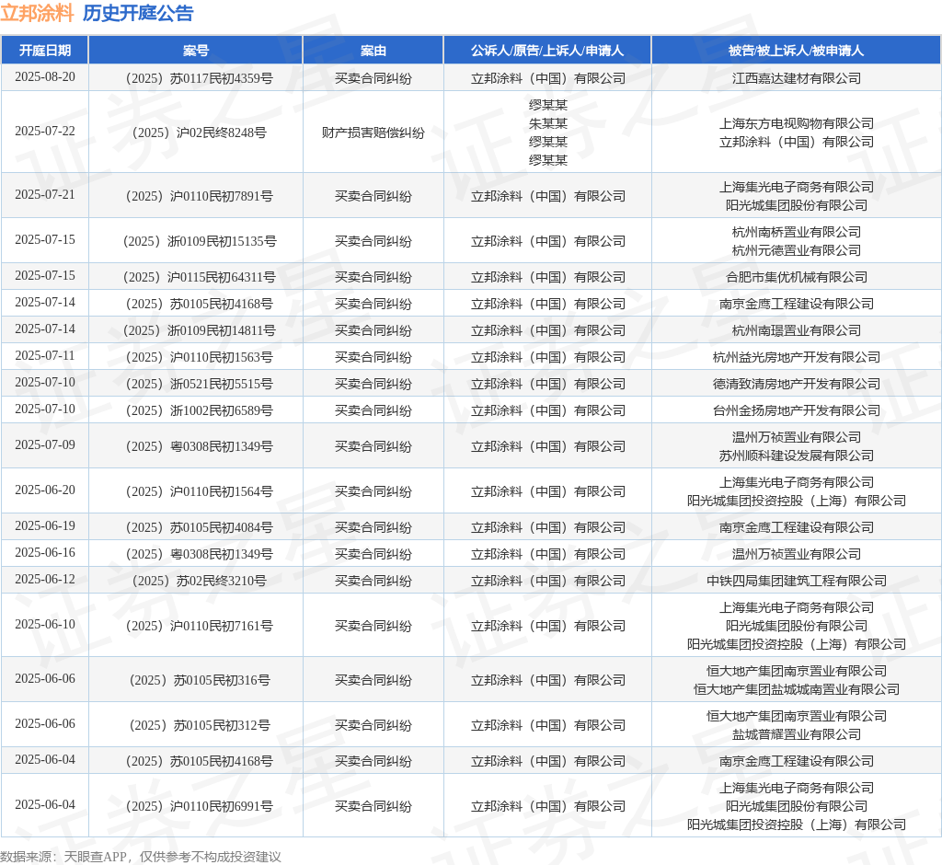This screenshot has width=942, height=865.
Task: Select defendant 合肥市集优机械有限公司
Action: pyautogui.click(x=796, y=277)
